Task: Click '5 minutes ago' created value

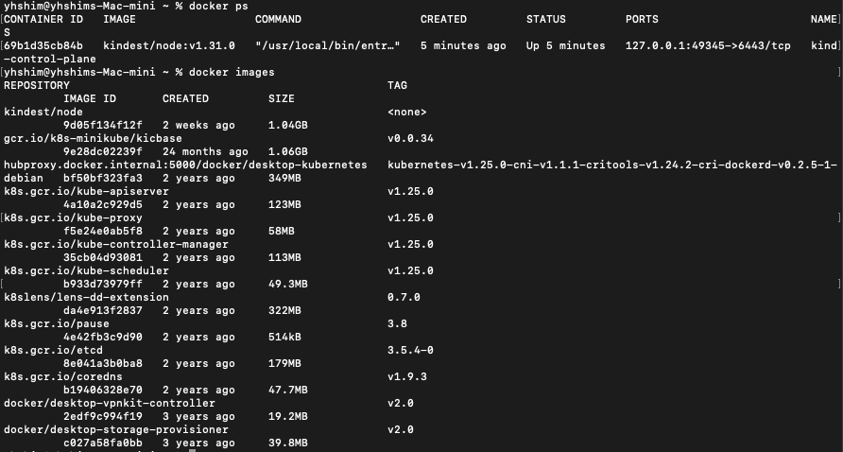Action: point(463,45)
